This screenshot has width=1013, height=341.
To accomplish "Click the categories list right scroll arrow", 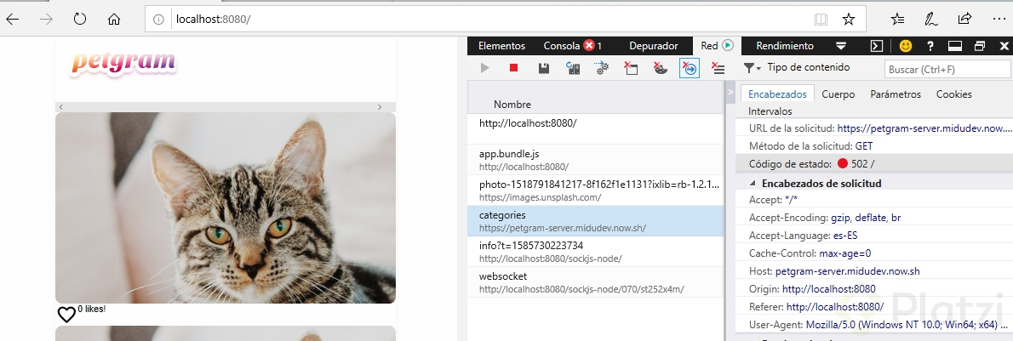I will (380, 107).
